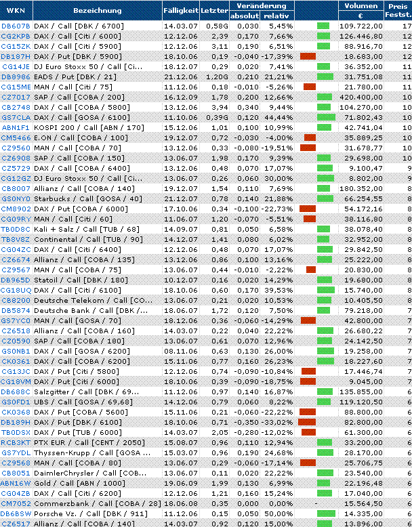Viewport: 412px width, 527px height.
Task: Open WKN link CG13JC
Action: pos(16,371)
